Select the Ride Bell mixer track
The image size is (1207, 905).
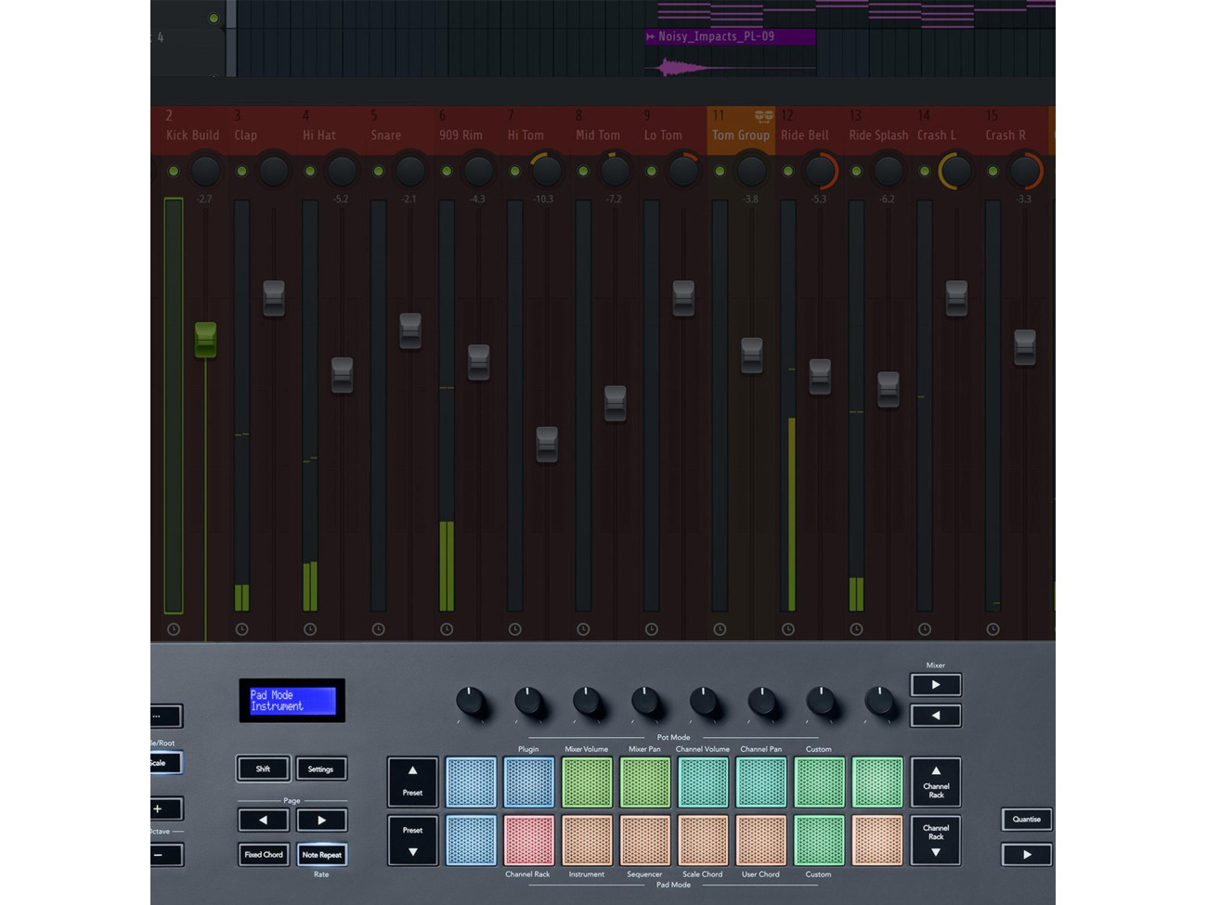[806, 136]
